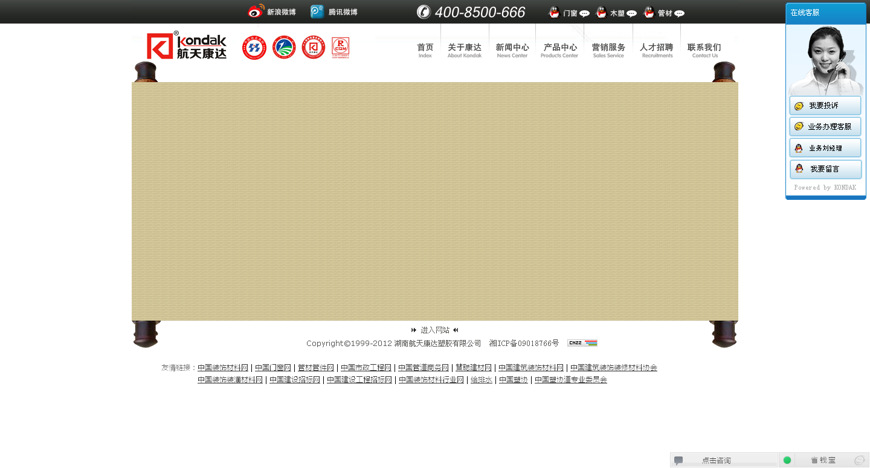Open the Sina Weibo (新浪微博) icon link
Image resolution: width=870 pixels, height=468 pixels.
coord(256,11)
